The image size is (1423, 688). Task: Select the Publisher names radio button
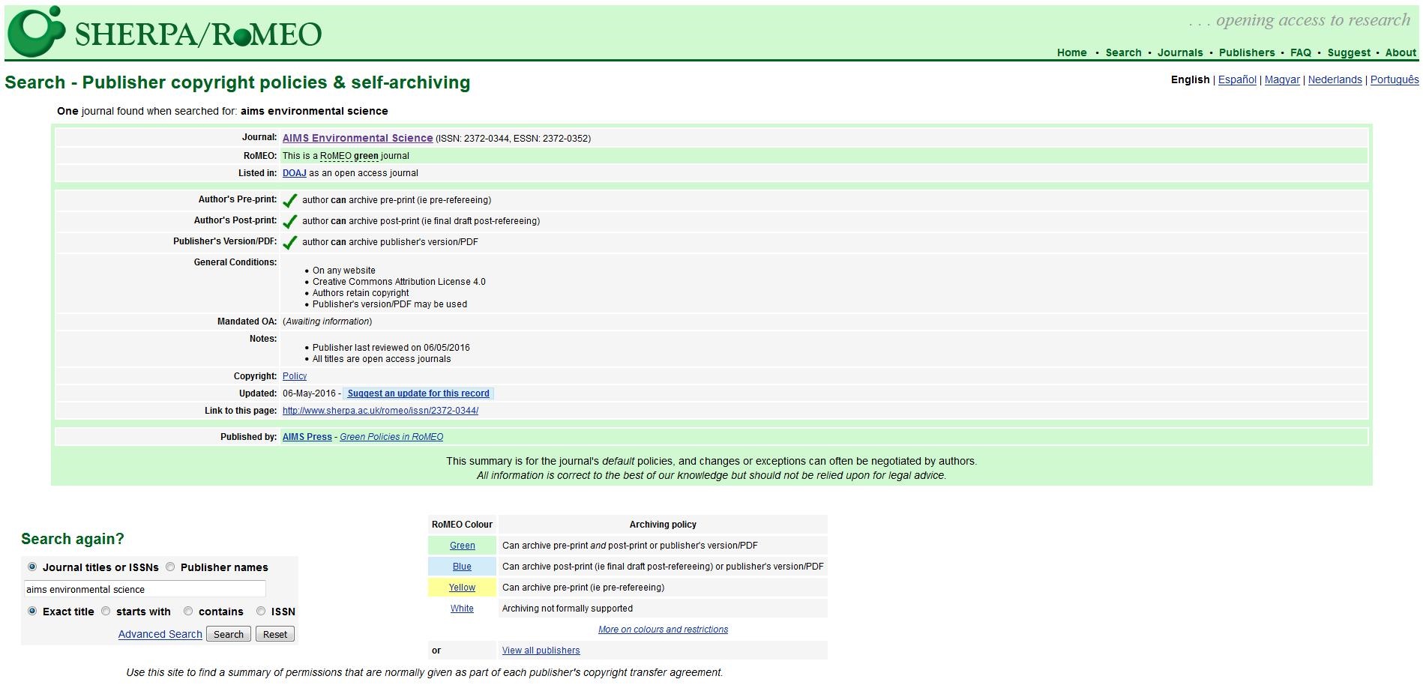tap(170, 567)
